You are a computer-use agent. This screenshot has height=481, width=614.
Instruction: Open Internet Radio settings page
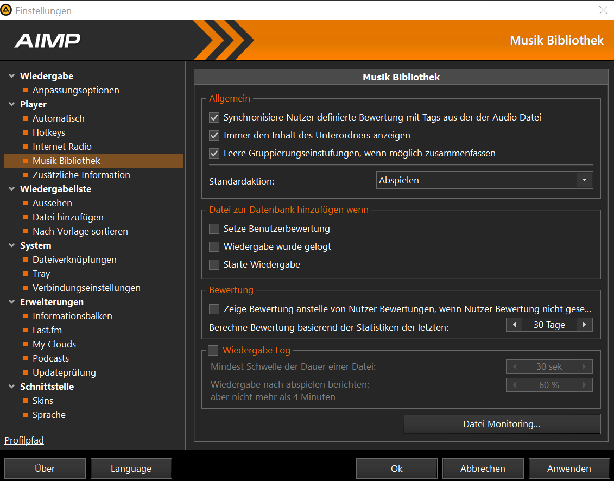pyautogui.click(x=62, y=147)
